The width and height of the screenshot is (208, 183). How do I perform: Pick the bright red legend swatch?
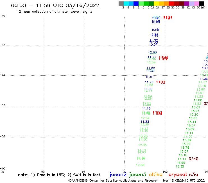point(171,3)
